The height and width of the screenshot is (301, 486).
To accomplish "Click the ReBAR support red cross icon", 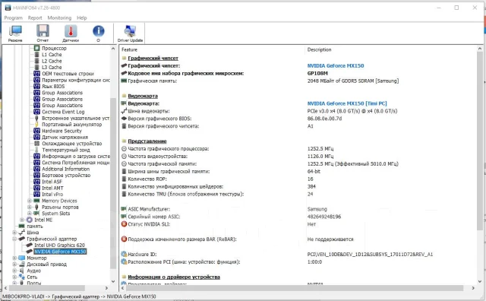I will point(124,239).
